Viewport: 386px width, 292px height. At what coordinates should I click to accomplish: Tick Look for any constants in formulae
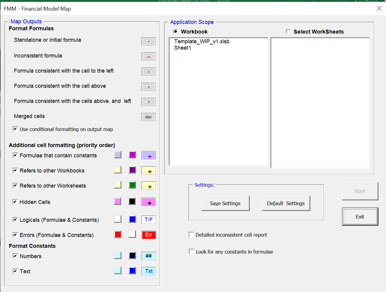(x=191, y=251)
